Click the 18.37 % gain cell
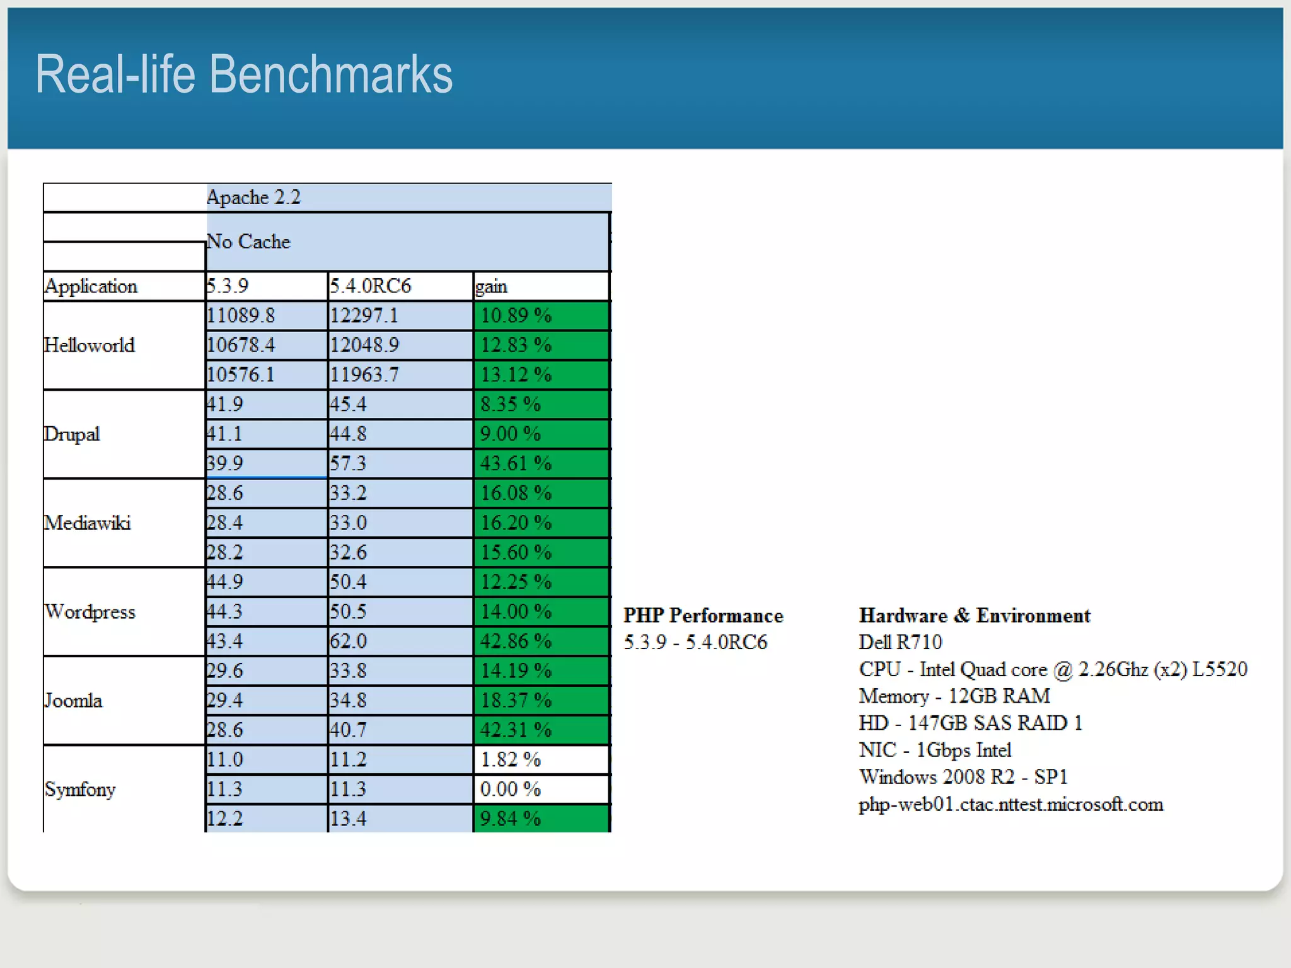Screen dimensions: 1291x968 541,701
